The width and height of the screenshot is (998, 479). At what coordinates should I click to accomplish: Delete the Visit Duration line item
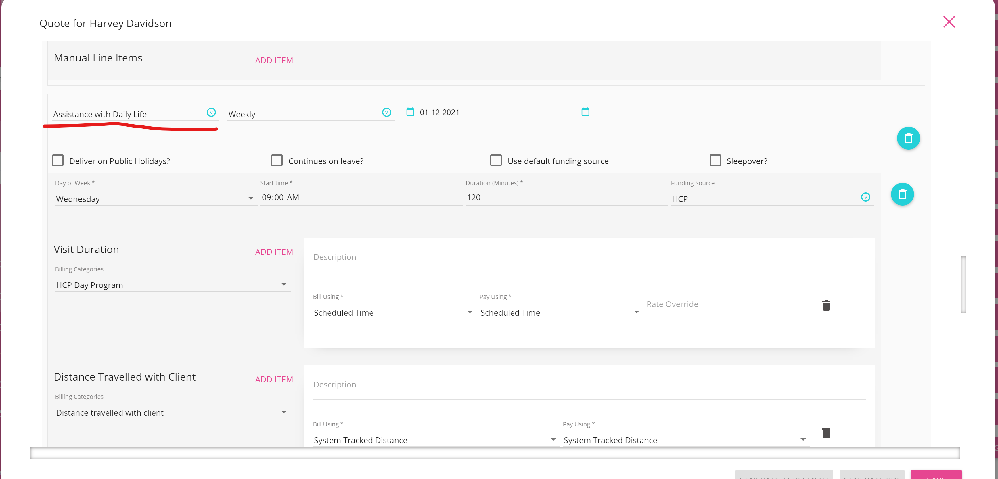click(826, 306)
